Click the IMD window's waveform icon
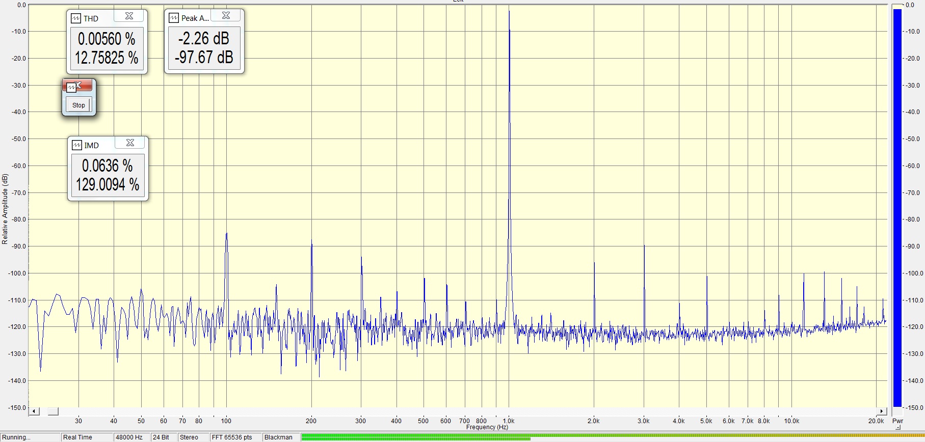Screen dimensions: 925x442 click(x=77, y=145)
